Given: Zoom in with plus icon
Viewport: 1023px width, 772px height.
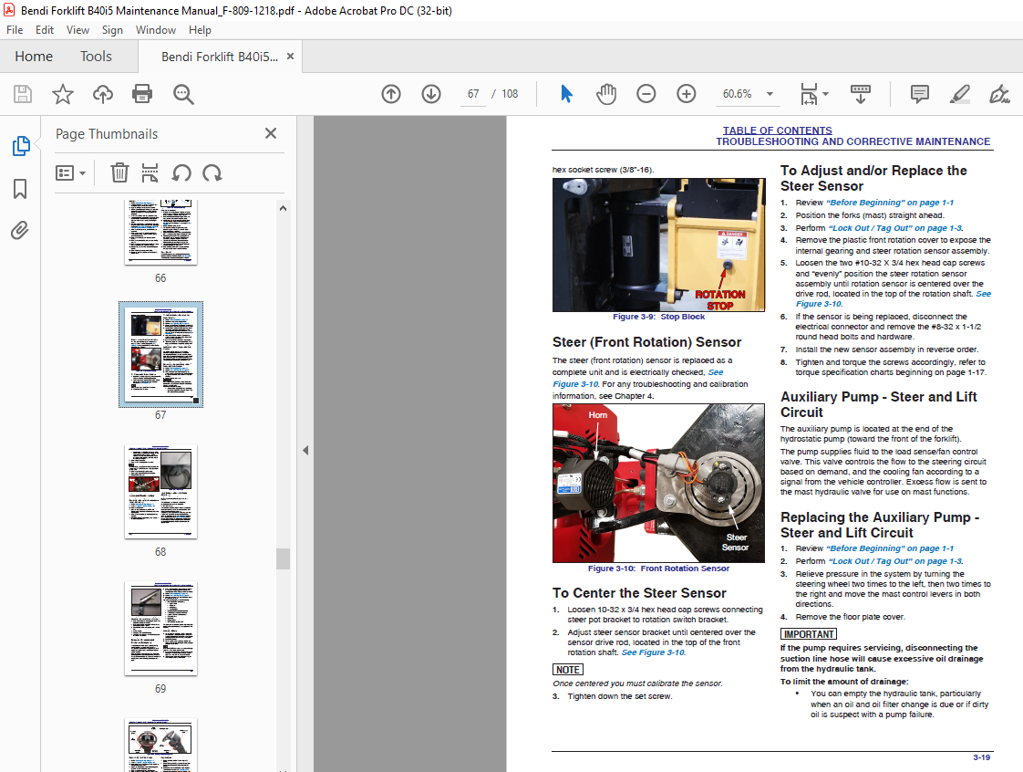Looking at the screenshot, I should tap(687, 94).
